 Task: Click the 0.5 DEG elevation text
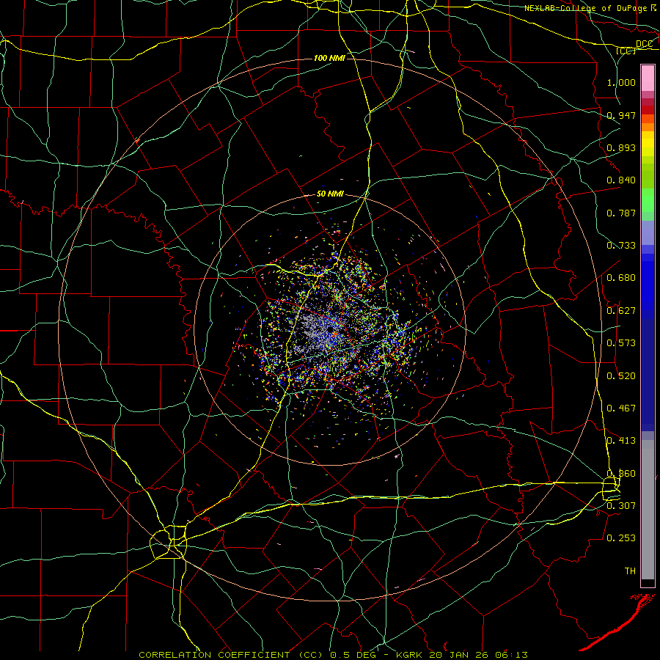pos(353,655)
